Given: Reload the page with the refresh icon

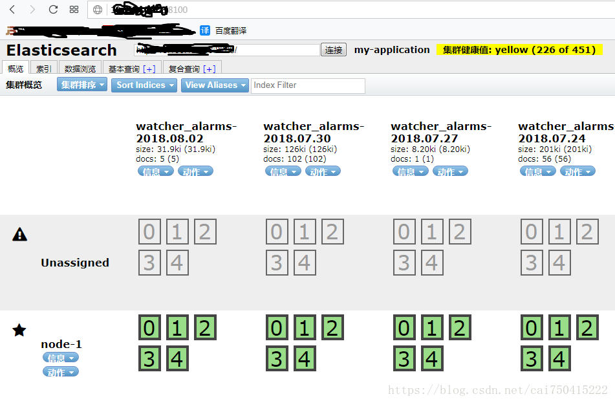Looking at the screenshot, I should (53, 10).
